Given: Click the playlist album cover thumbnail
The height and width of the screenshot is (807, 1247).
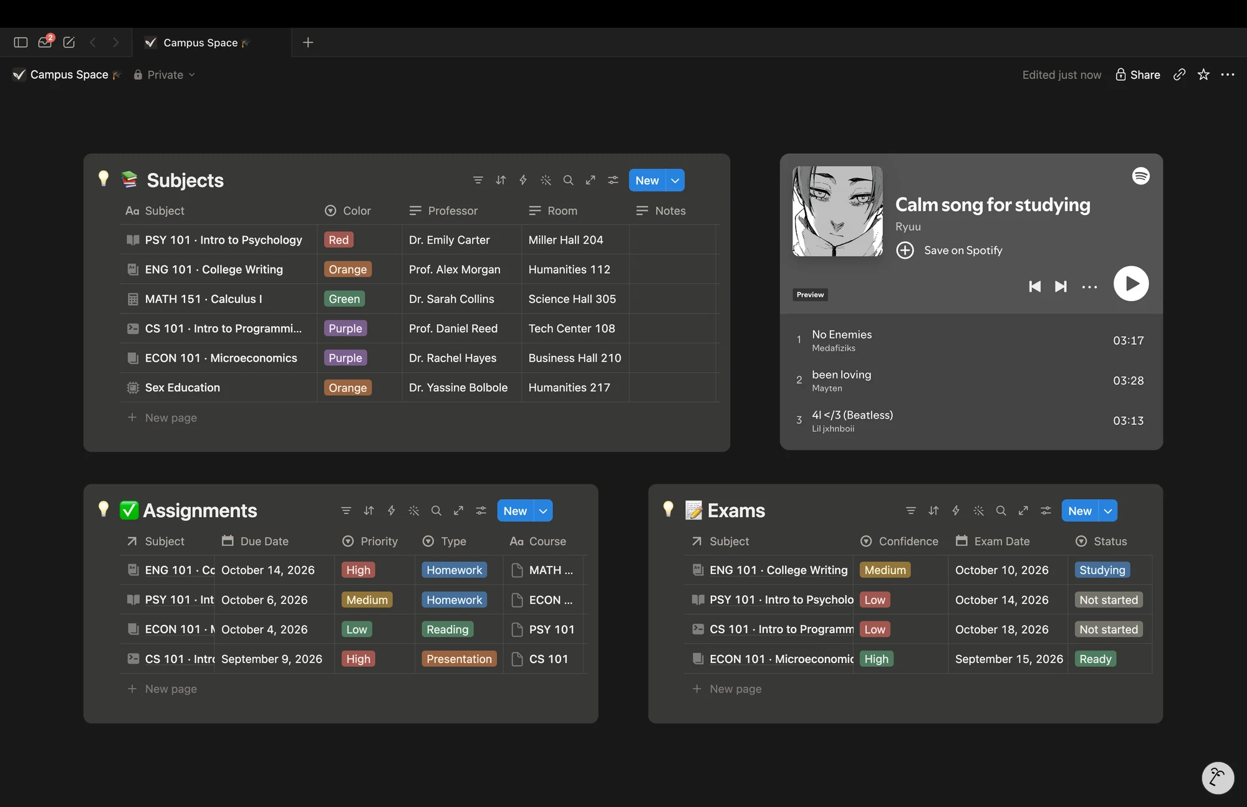Looking at the screenshot, I should [837, 211].
